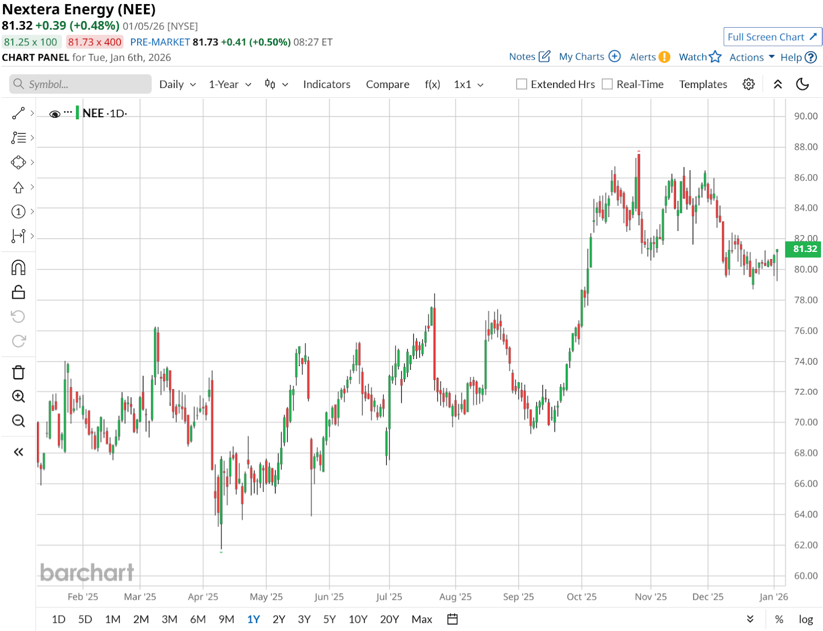This screenshot has height=631, width=823.
Task: Choose the shapes drawing tool
Action: tap(19, 163)
